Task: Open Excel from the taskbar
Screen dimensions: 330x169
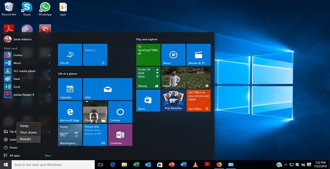Action: click(136, 165)
